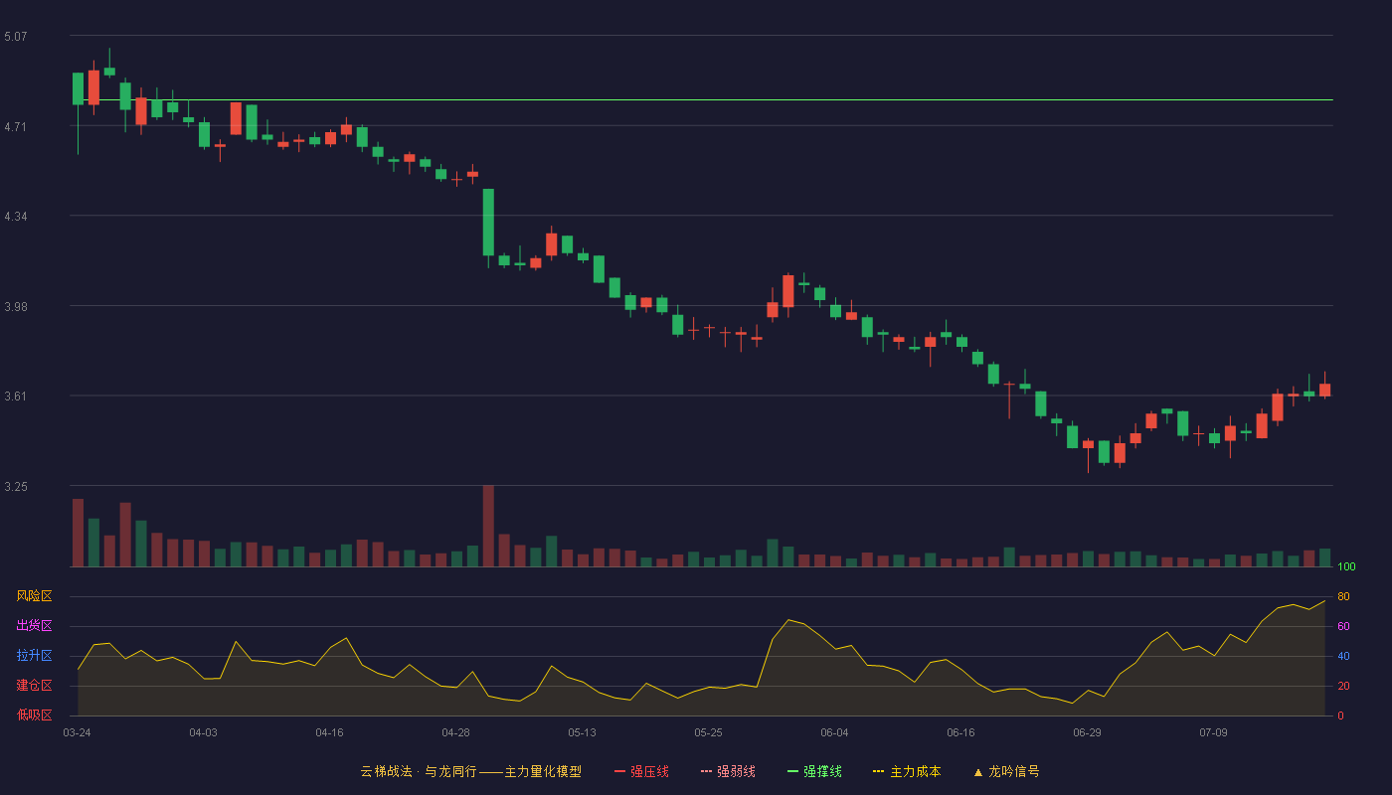Image resolution: width=1392 pixels, height=795 pixels.
Task: Click the 风险区 zone label
Action: [34, 596]
